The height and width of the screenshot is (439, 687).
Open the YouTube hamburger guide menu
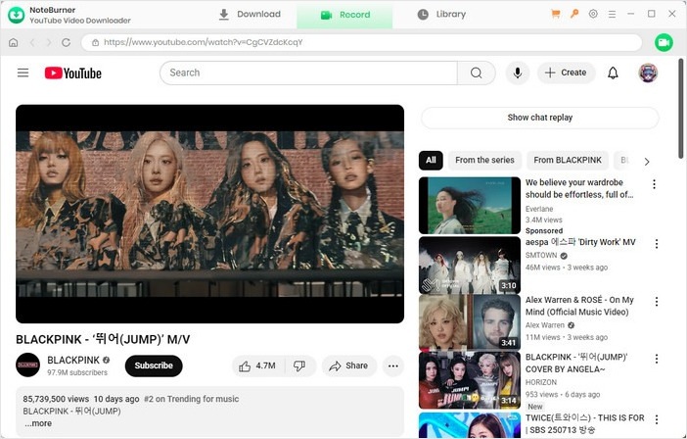23,73
